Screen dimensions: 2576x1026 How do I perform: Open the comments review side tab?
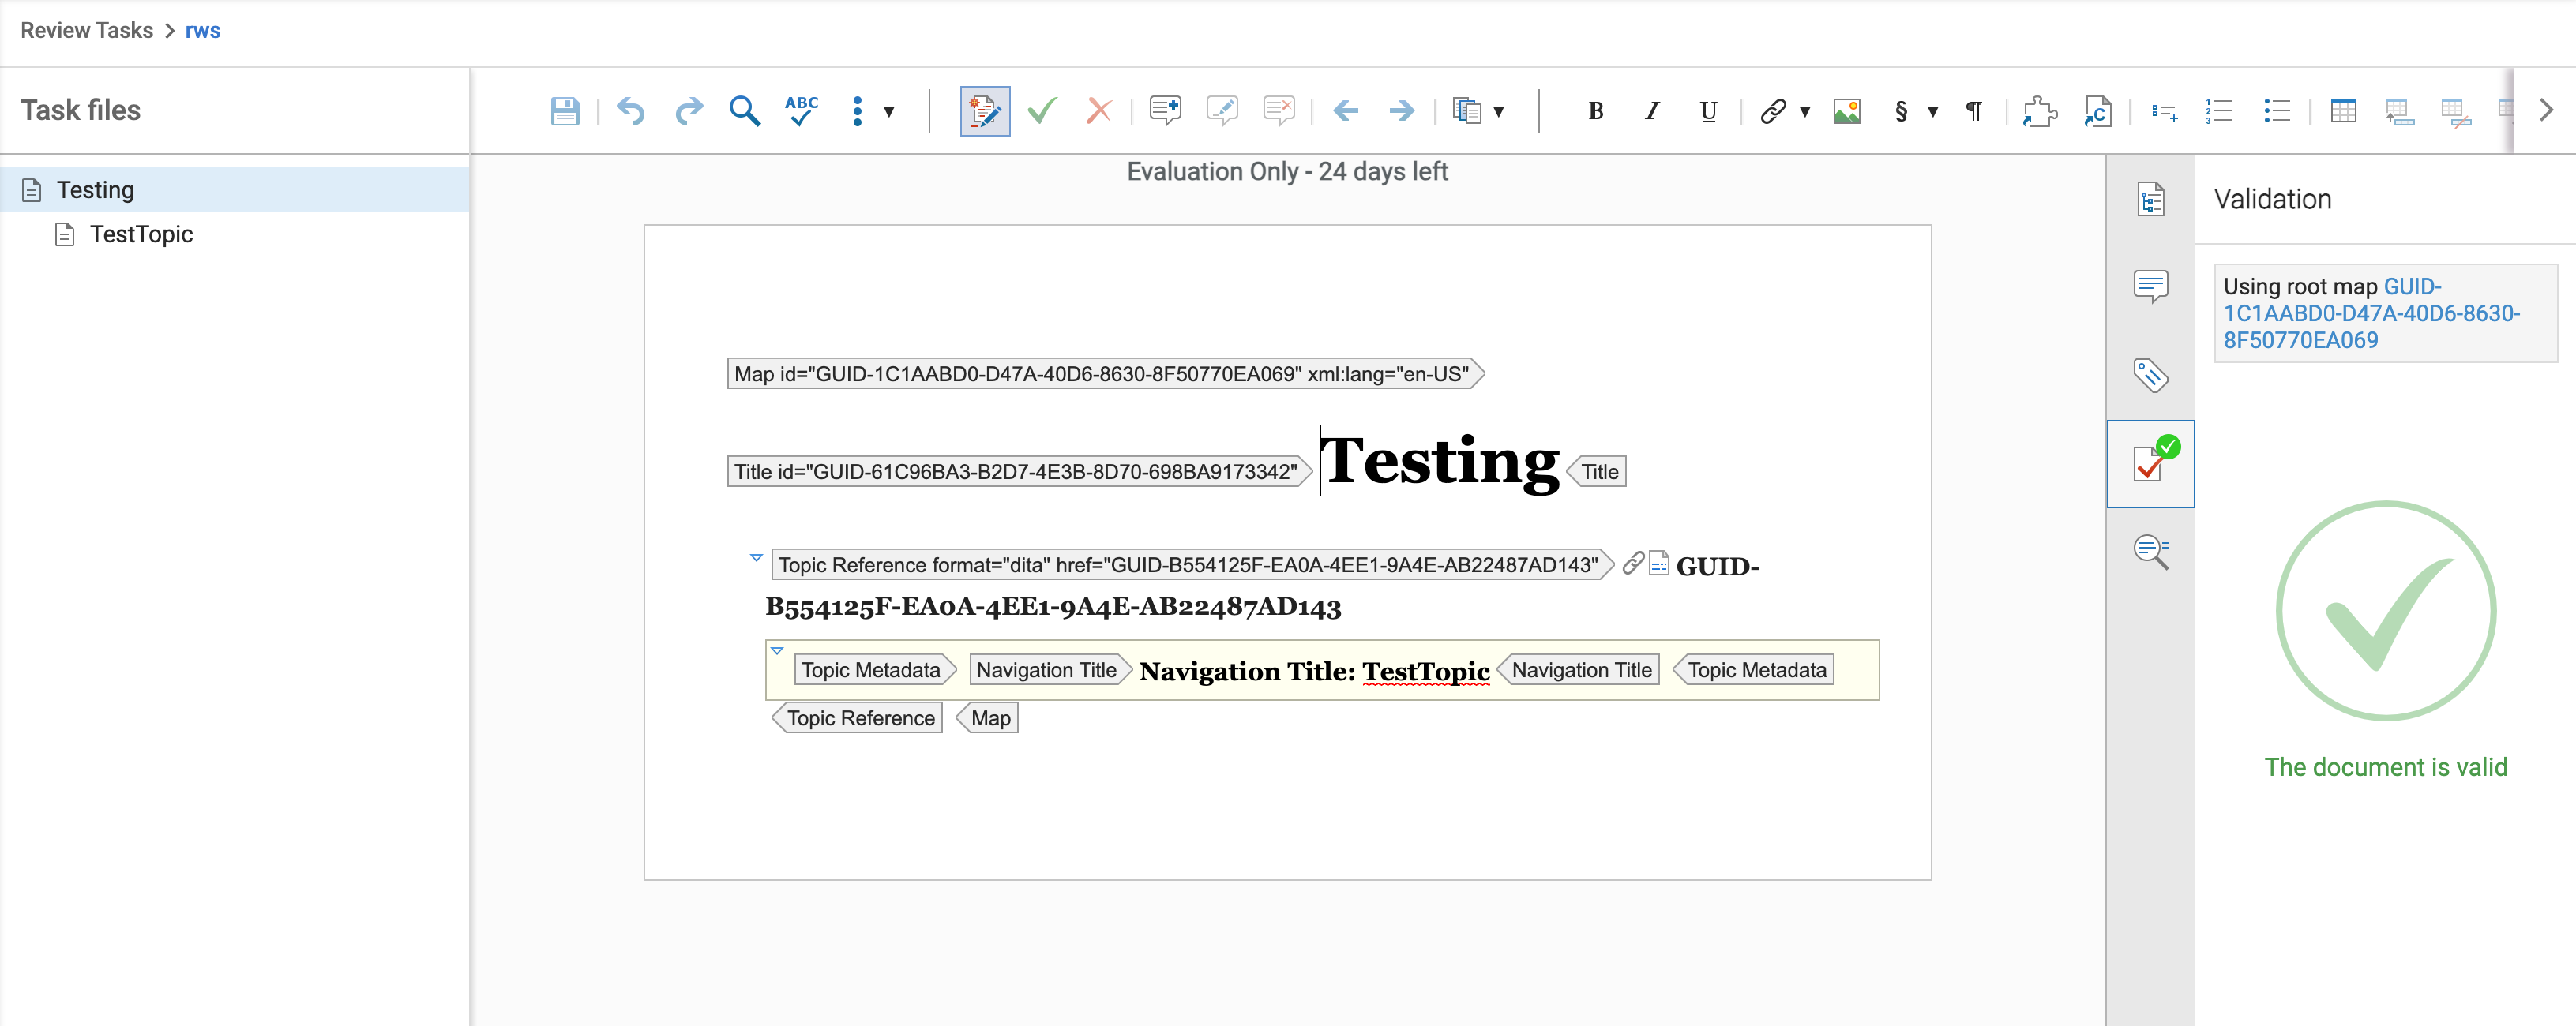click(2151, 286)
